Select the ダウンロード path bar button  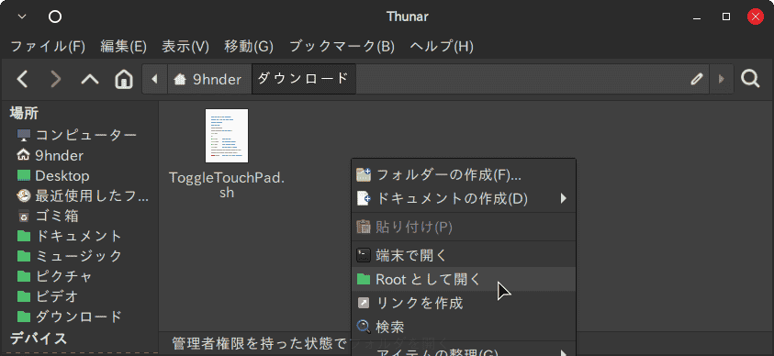pos(304,78)
